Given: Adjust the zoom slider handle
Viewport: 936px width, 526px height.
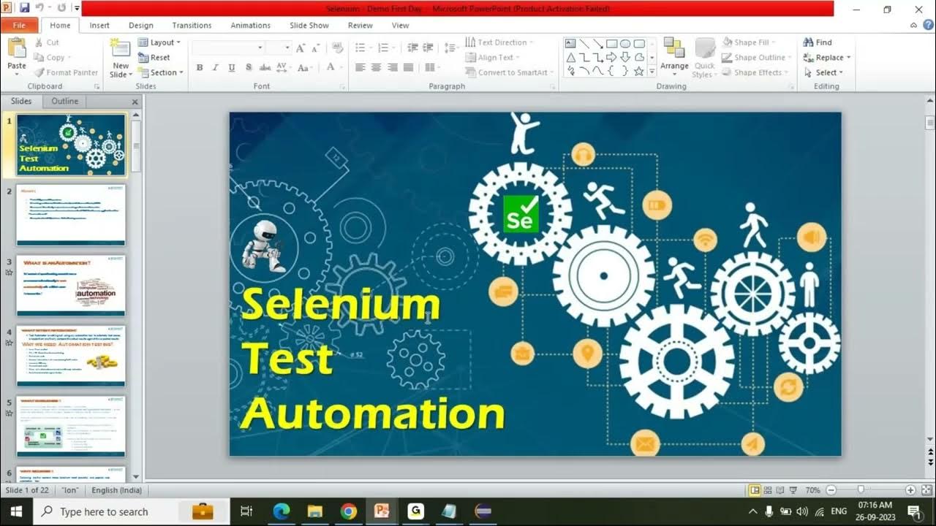Looking at the screenshot, I should 861,490.
